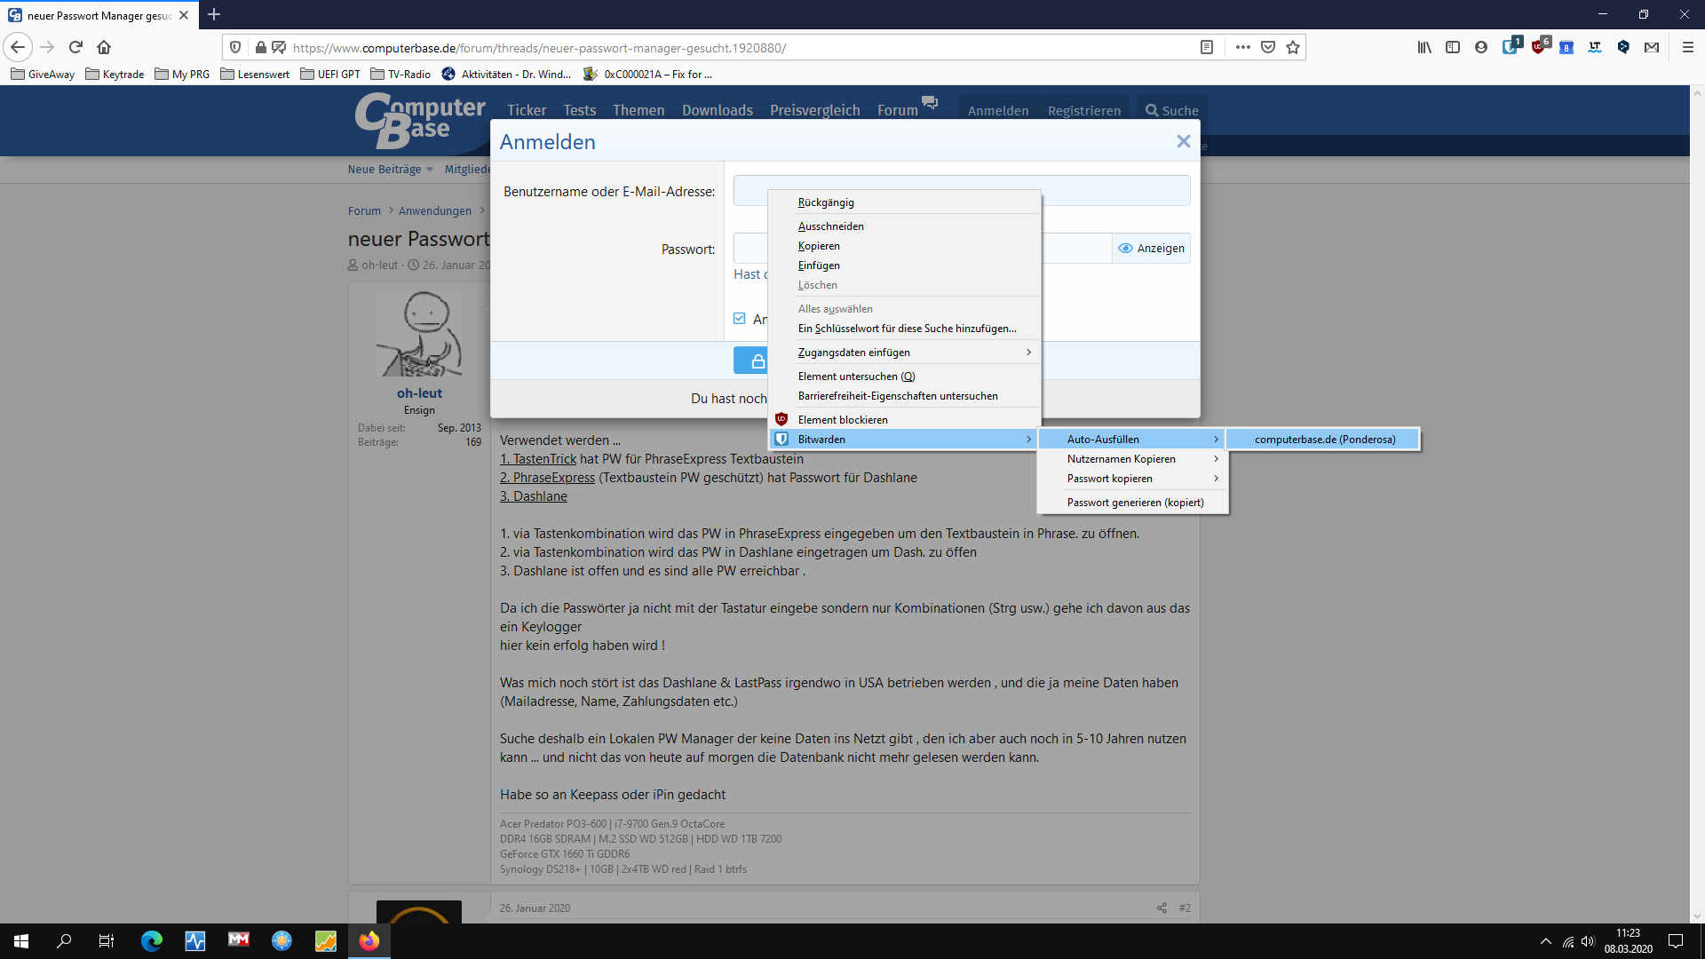Click the Registrieren link in header

(x=1083, y=111)
